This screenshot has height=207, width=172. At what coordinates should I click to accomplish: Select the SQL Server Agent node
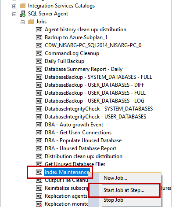[x=48, y=14]
